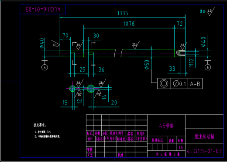
Task: Click the datum A circle marker
Action: (x=45, y=67)
